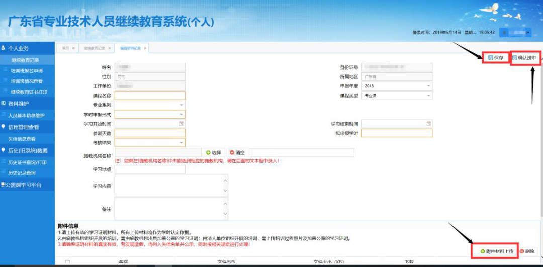Open 培训班报名申请 in the sidebar
Viewport: 543px width, 267px height.
click(x=27, y=71)
